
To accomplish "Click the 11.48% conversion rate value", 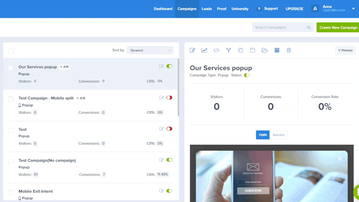I will tap(163, 174).
